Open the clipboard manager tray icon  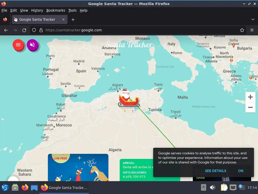click(x=224, y=188)
